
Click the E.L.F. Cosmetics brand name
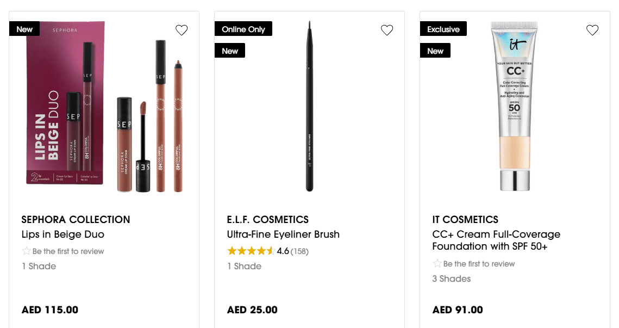point(267,220)
